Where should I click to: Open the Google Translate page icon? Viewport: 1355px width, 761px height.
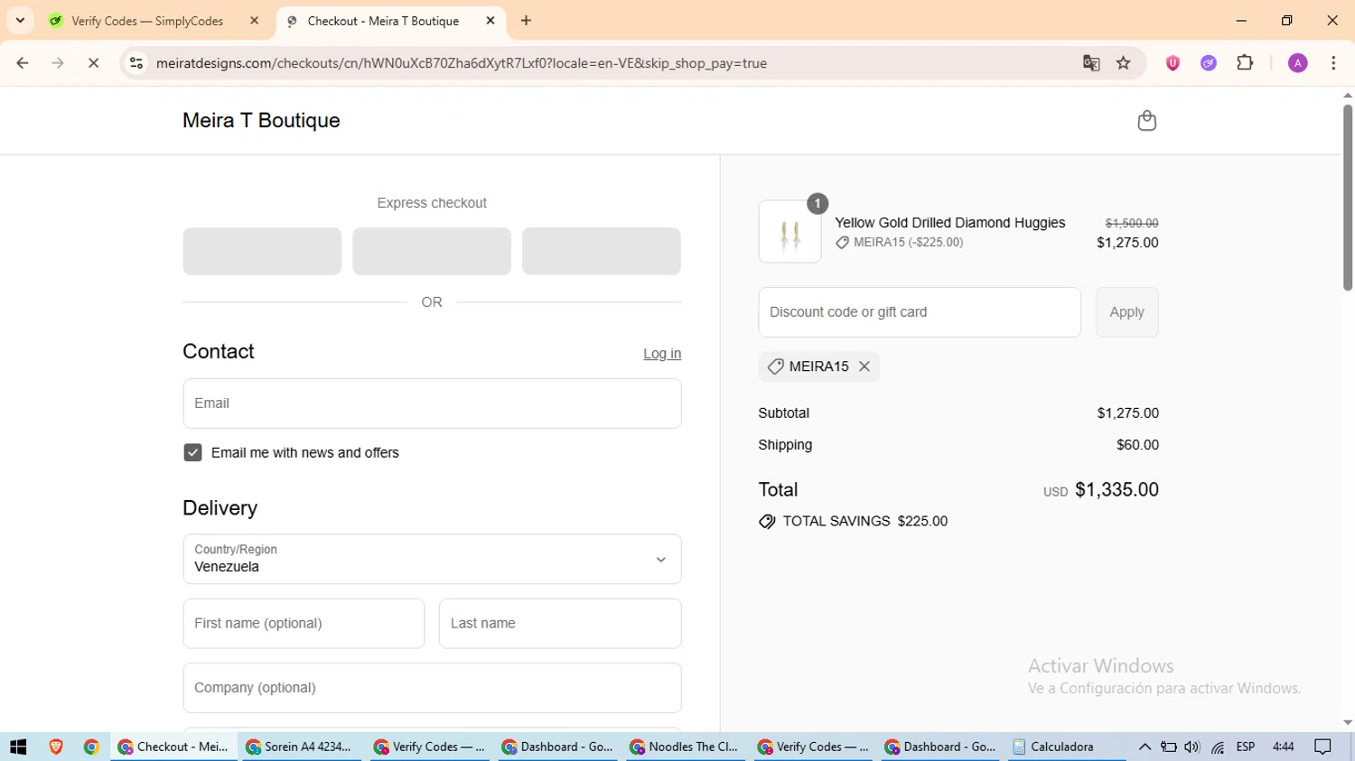pos(1091,63)
